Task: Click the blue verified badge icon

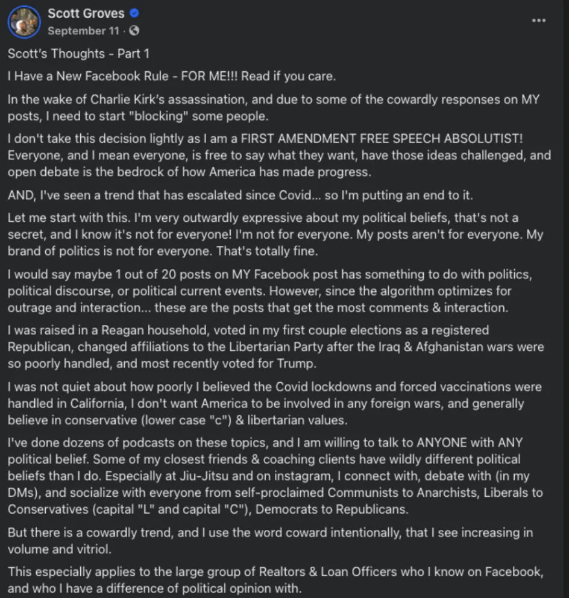Action: coord(135,13)
